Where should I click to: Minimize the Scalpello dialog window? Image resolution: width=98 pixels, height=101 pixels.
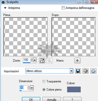[x=79, y=2]
